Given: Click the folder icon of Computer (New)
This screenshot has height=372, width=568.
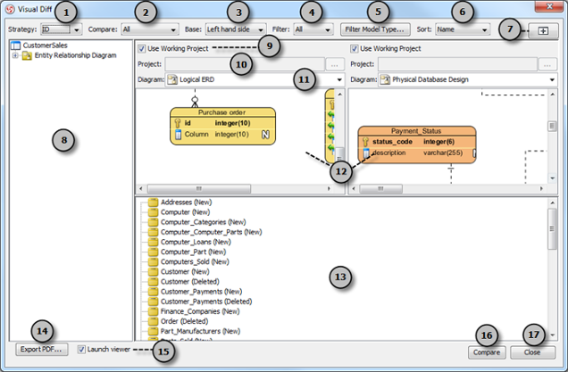Looking at the screenshot, I should (x=154, y=212).
